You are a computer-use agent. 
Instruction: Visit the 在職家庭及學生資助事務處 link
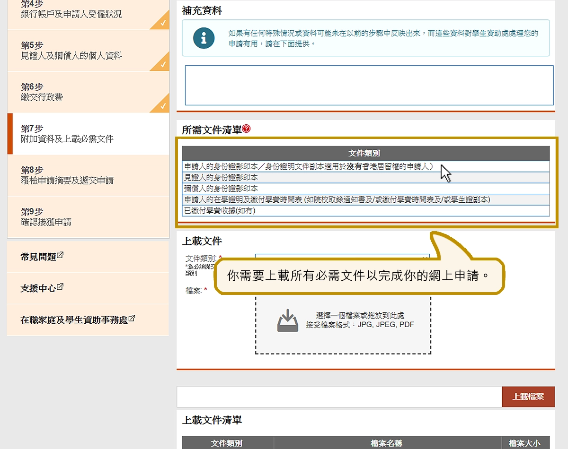[74, 320]
